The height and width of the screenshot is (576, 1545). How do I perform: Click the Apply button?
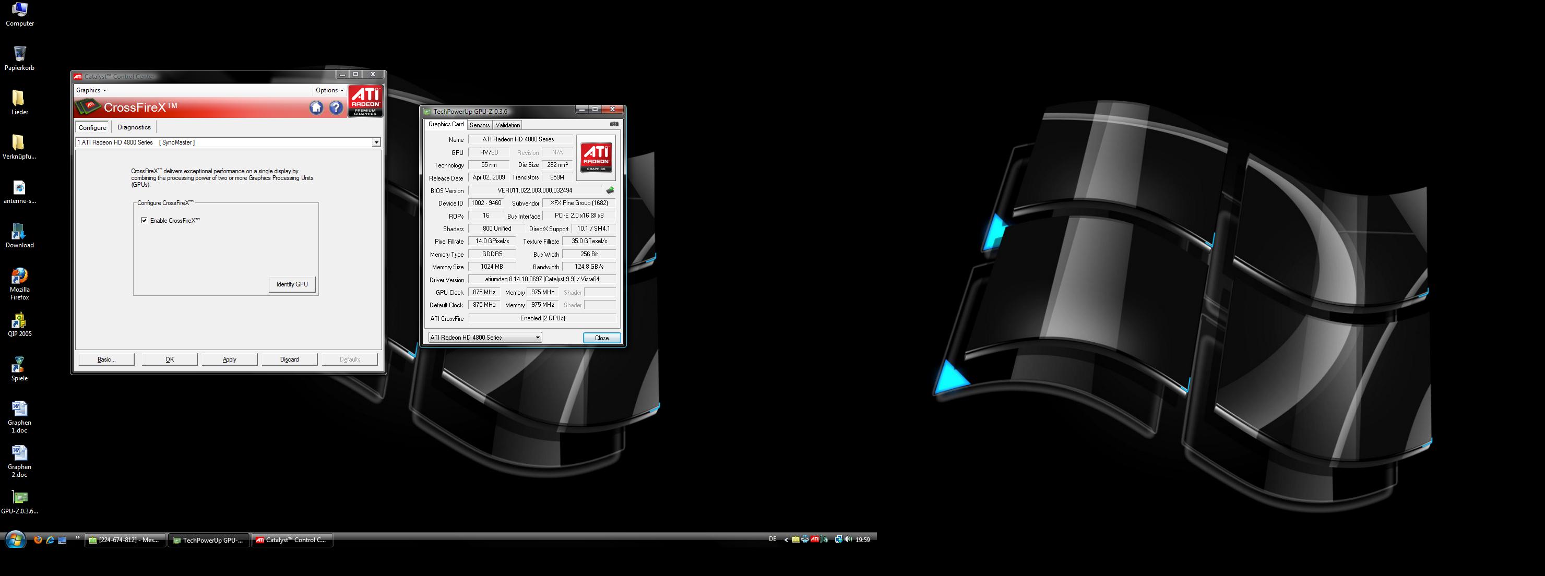[229, 359]
